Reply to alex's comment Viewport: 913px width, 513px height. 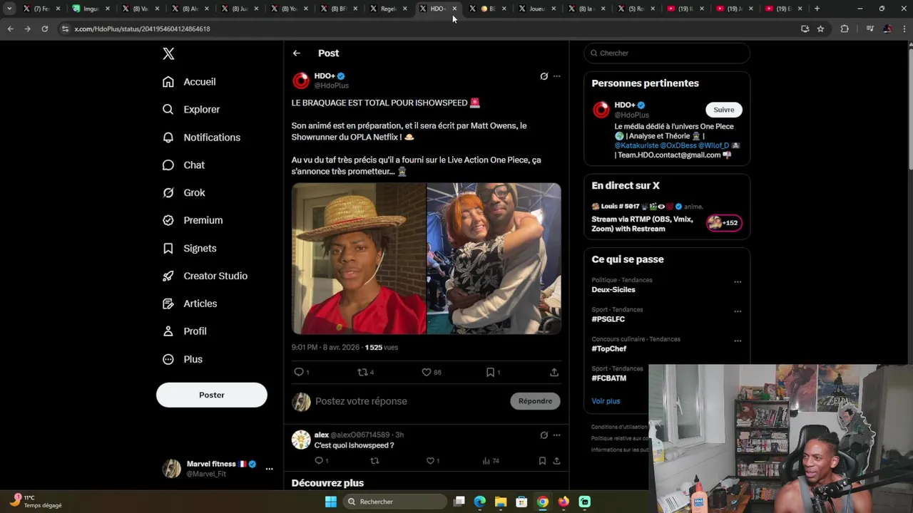319,461
